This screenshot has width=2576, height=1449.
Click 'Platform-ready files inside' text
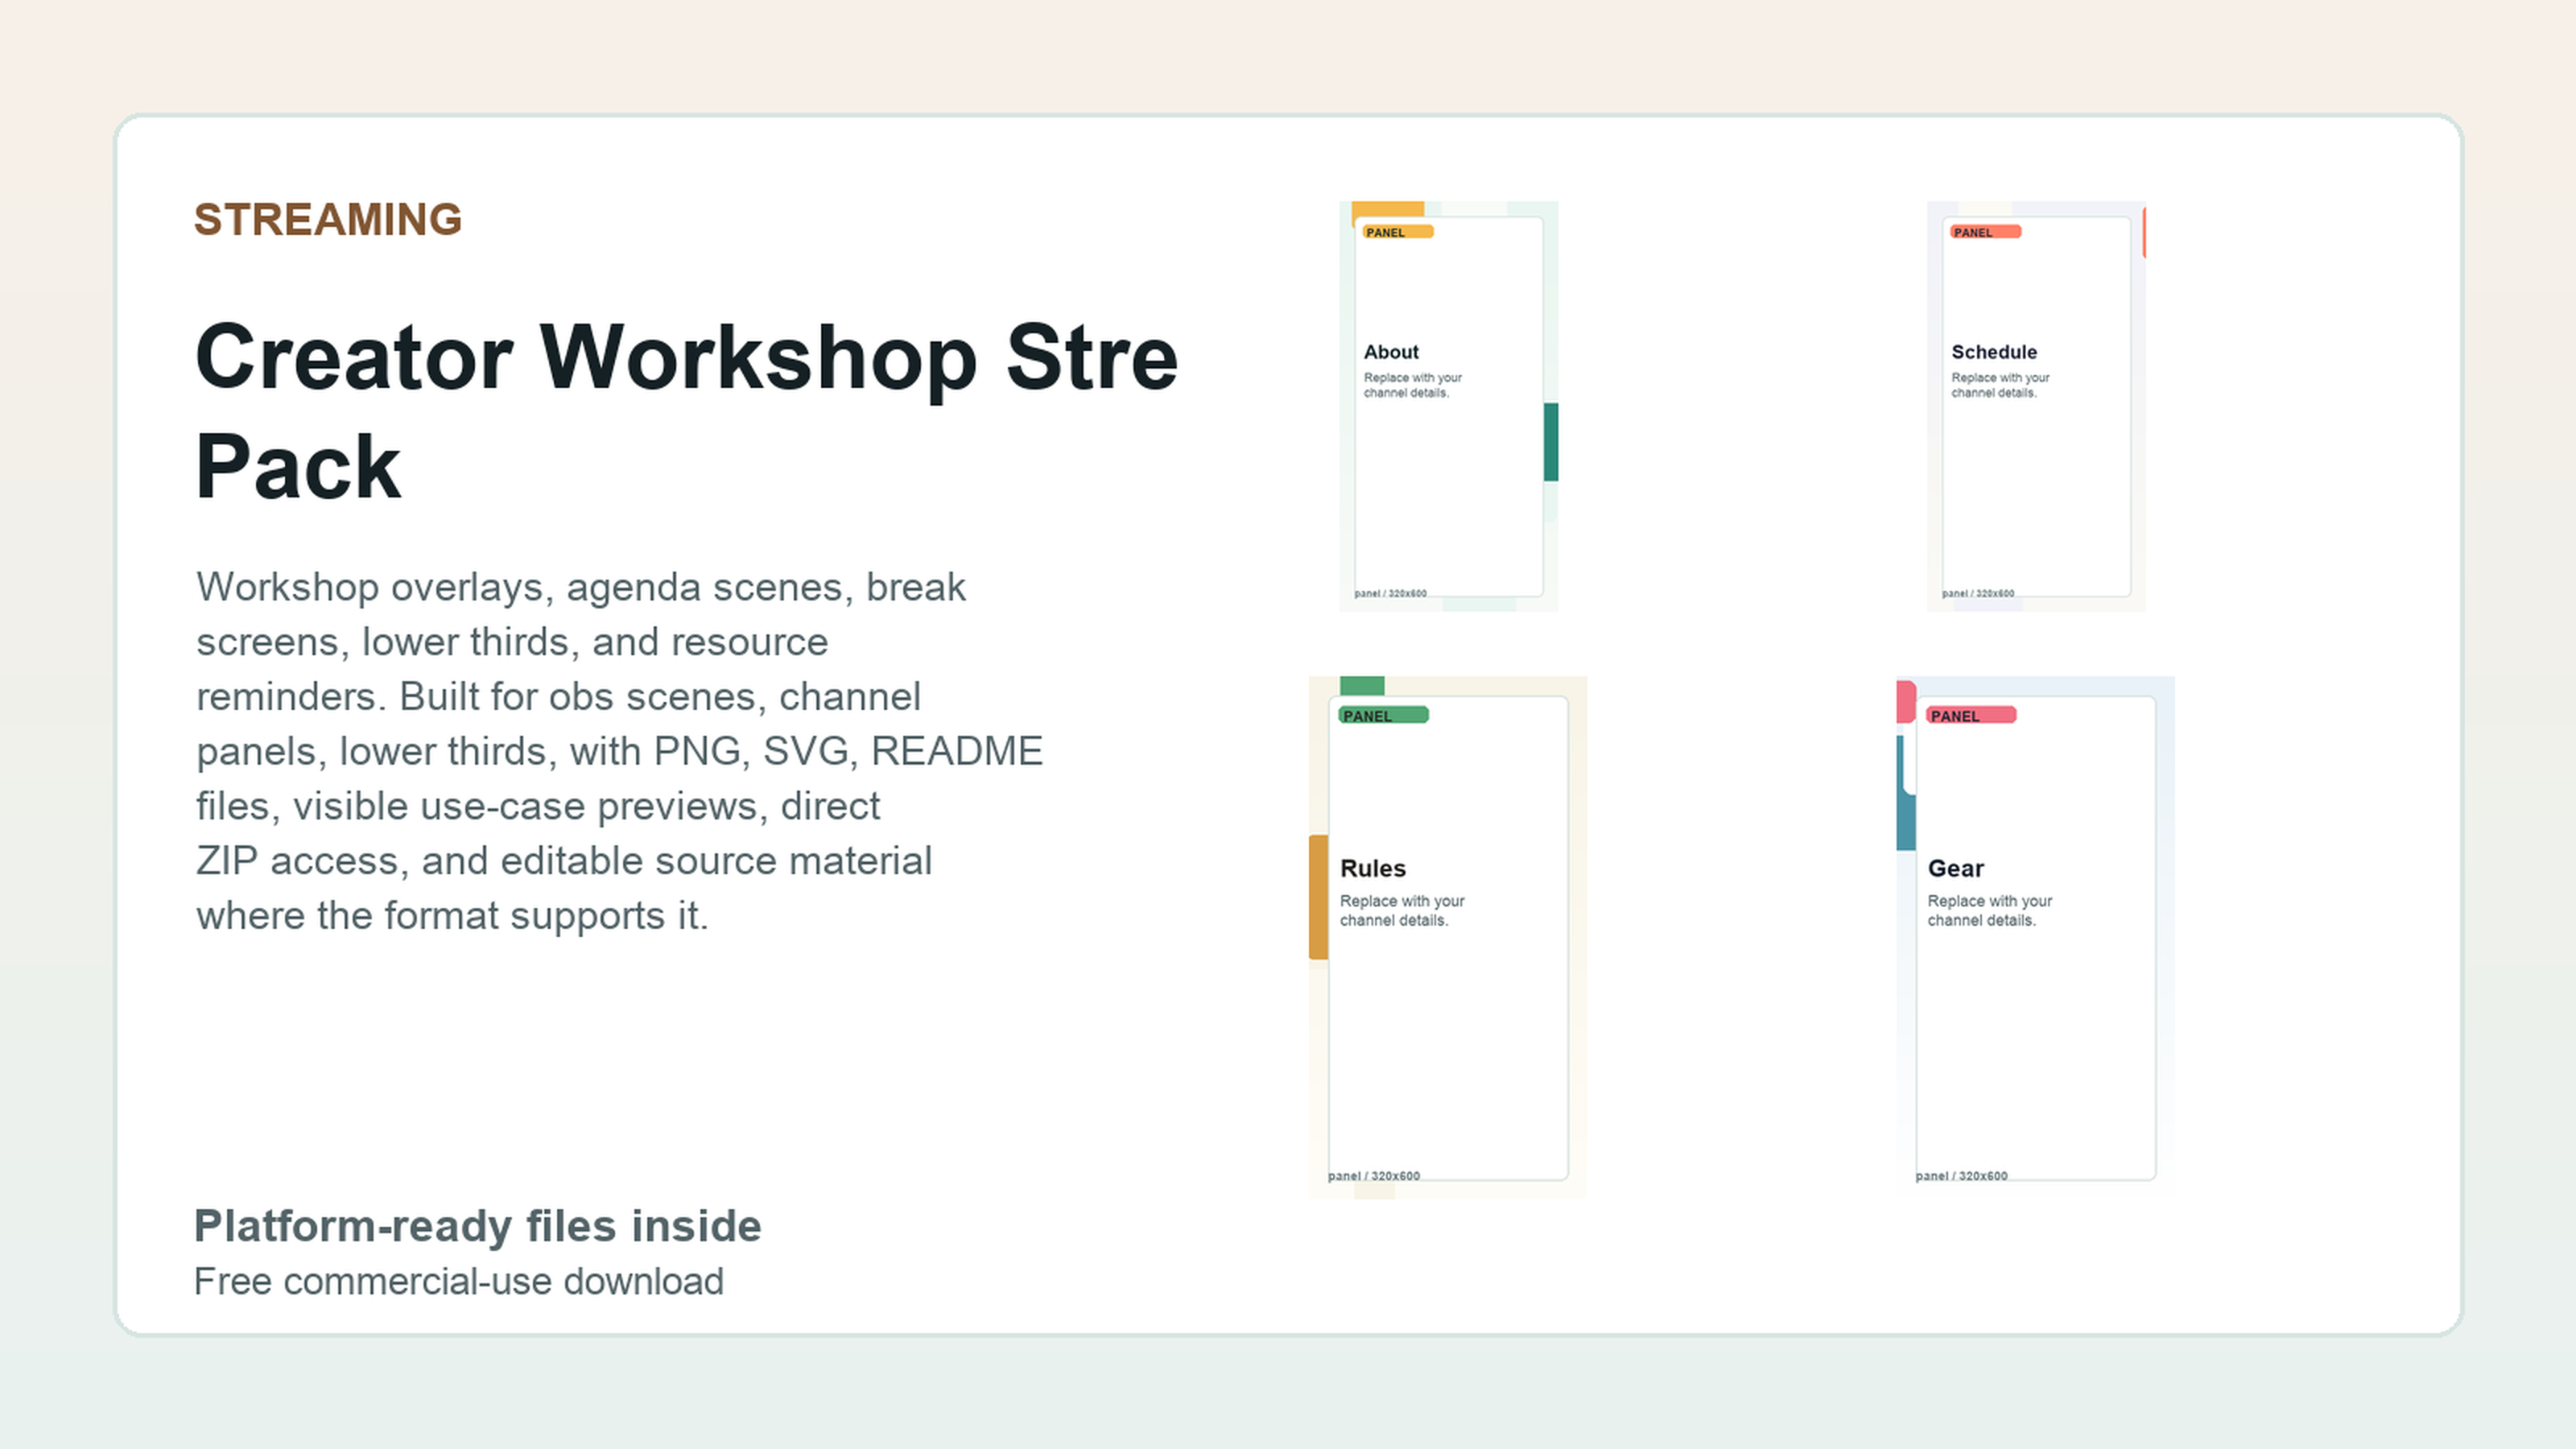point(478,1226)
